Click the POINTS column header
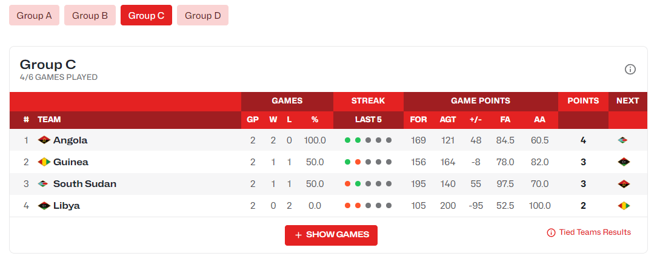The height and width of the screenshot is (259, 657). tap(583, 101)
